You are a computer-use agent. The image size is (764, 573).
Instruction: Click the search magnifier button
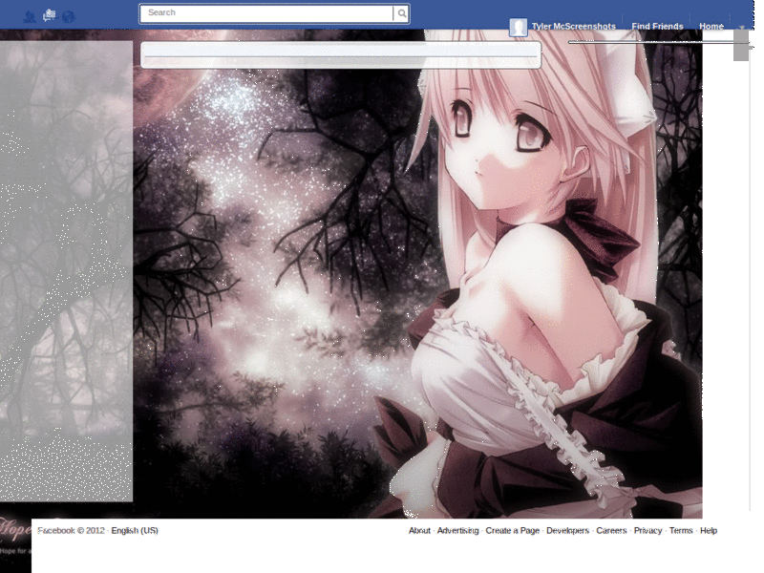[x=401, y=13]
